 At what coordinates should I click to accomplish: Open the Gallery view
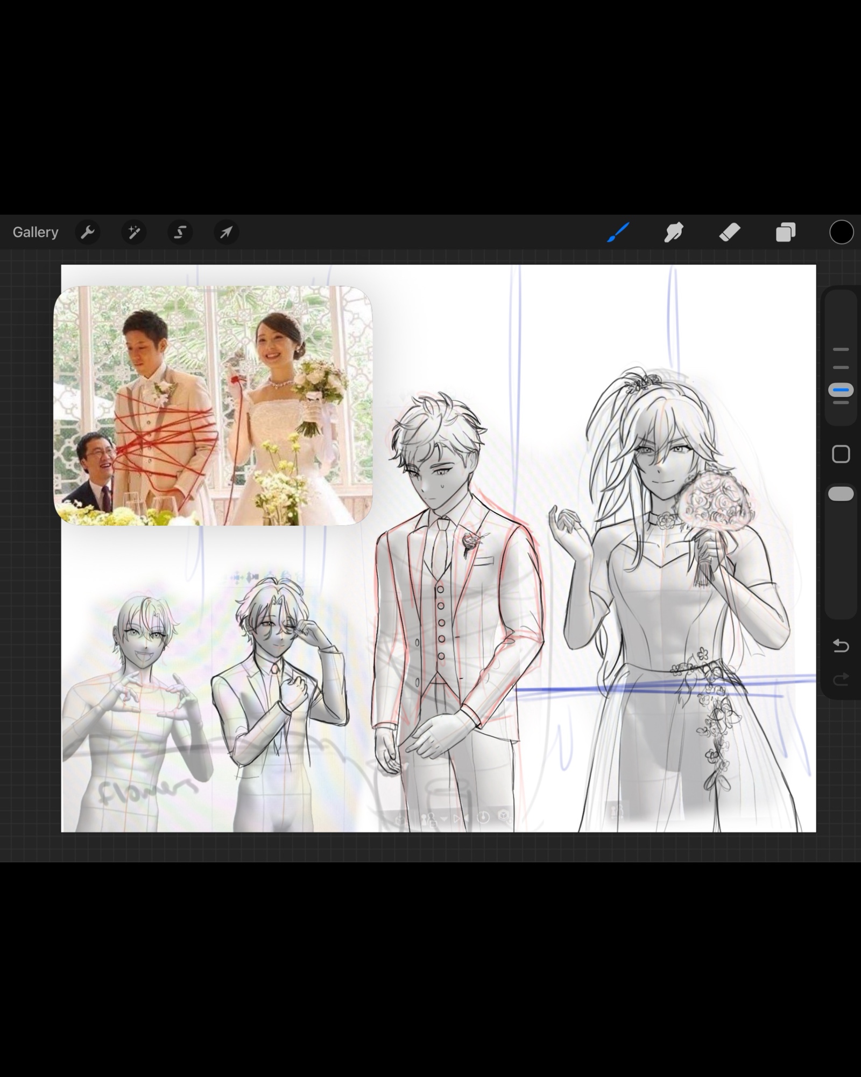click(x=36, y=232)
